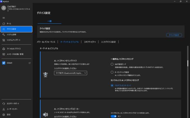Switch to the 一般 tab
The image size is (190, 118).
pyautogui.click(x=50, y=21)
